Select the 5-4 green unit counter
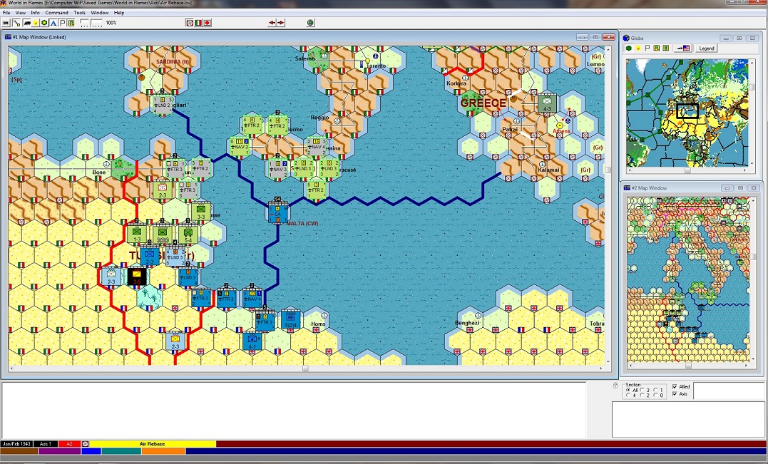 [188, 234]
